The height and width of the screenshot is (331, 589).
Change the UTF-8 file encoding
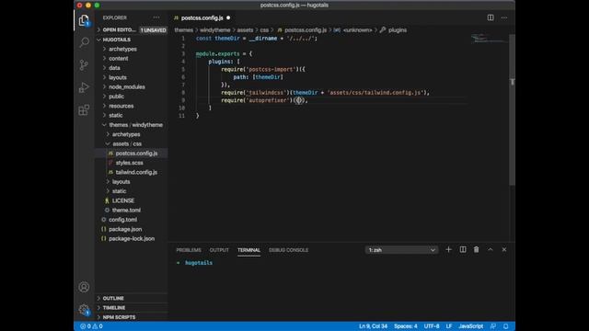tap(432, 326)
